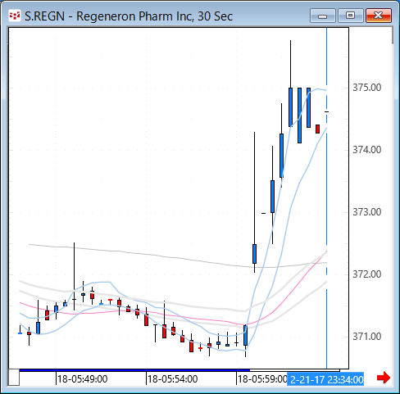The image size is (400, 394).
Task: Click the highlighted 2-21-17 23:34:00 timestamp
Action: click(325, 379)
